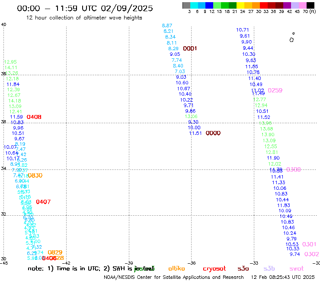Pick the yellow 24 ft legend swatch
The image size is (320, 281).
(240, 5)
